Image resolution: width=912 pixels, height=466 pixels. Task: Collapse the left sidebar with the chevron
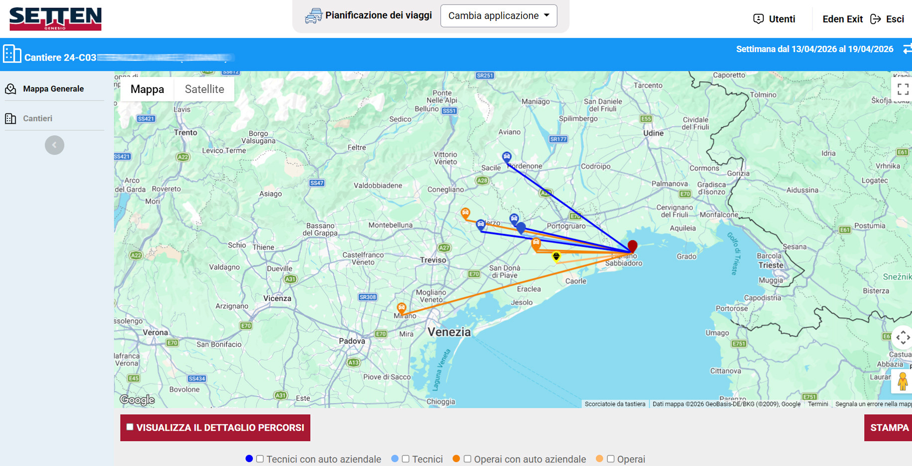coord(54,145)
